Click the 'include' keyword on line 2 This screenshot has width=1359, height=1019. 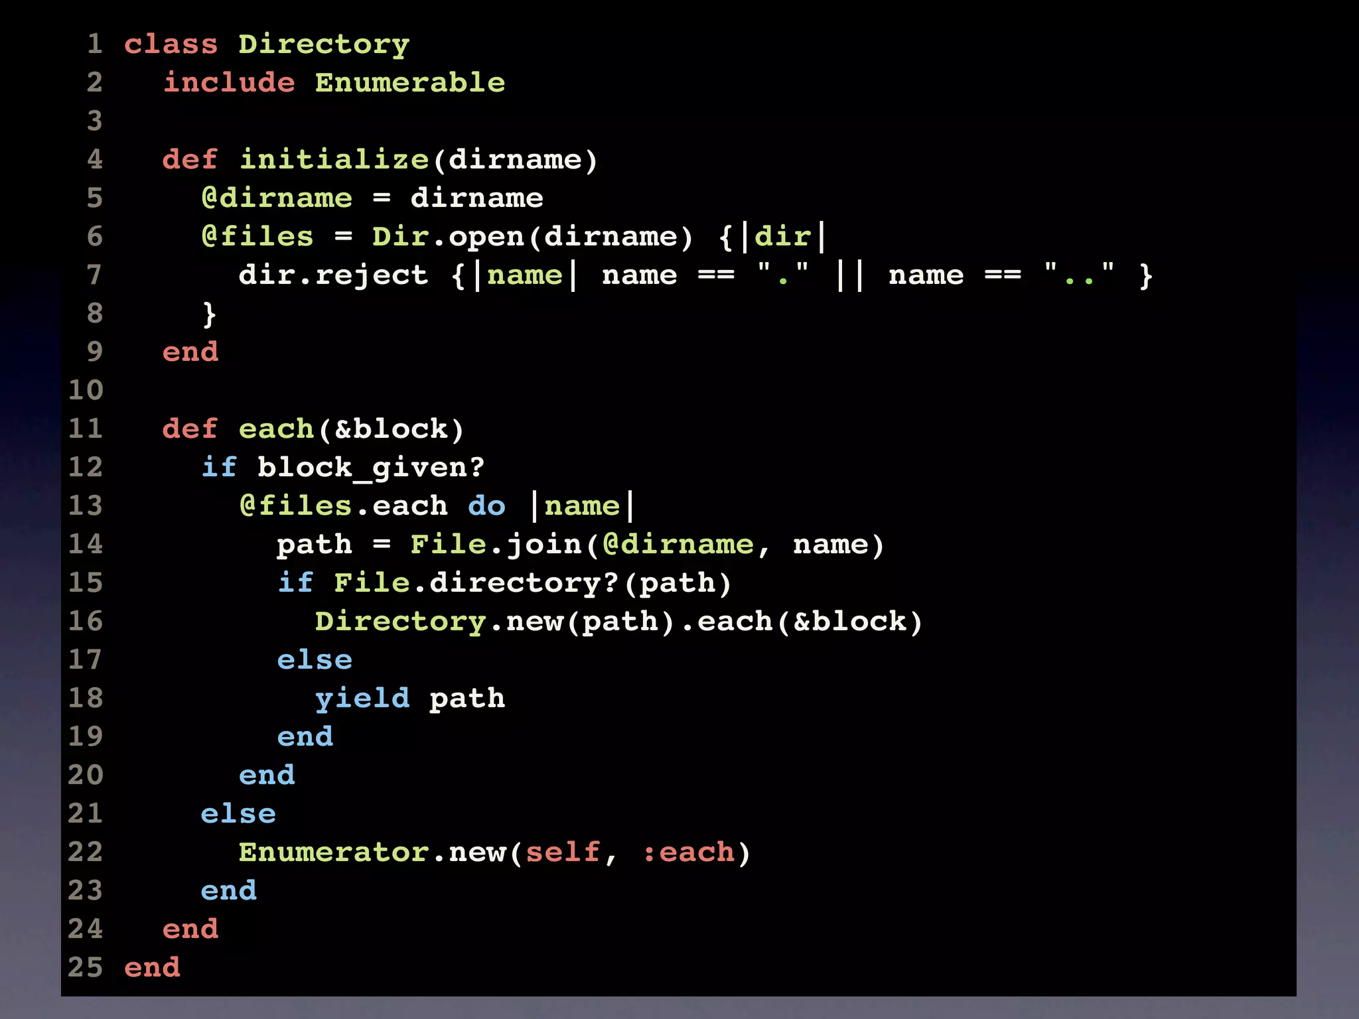229,82
